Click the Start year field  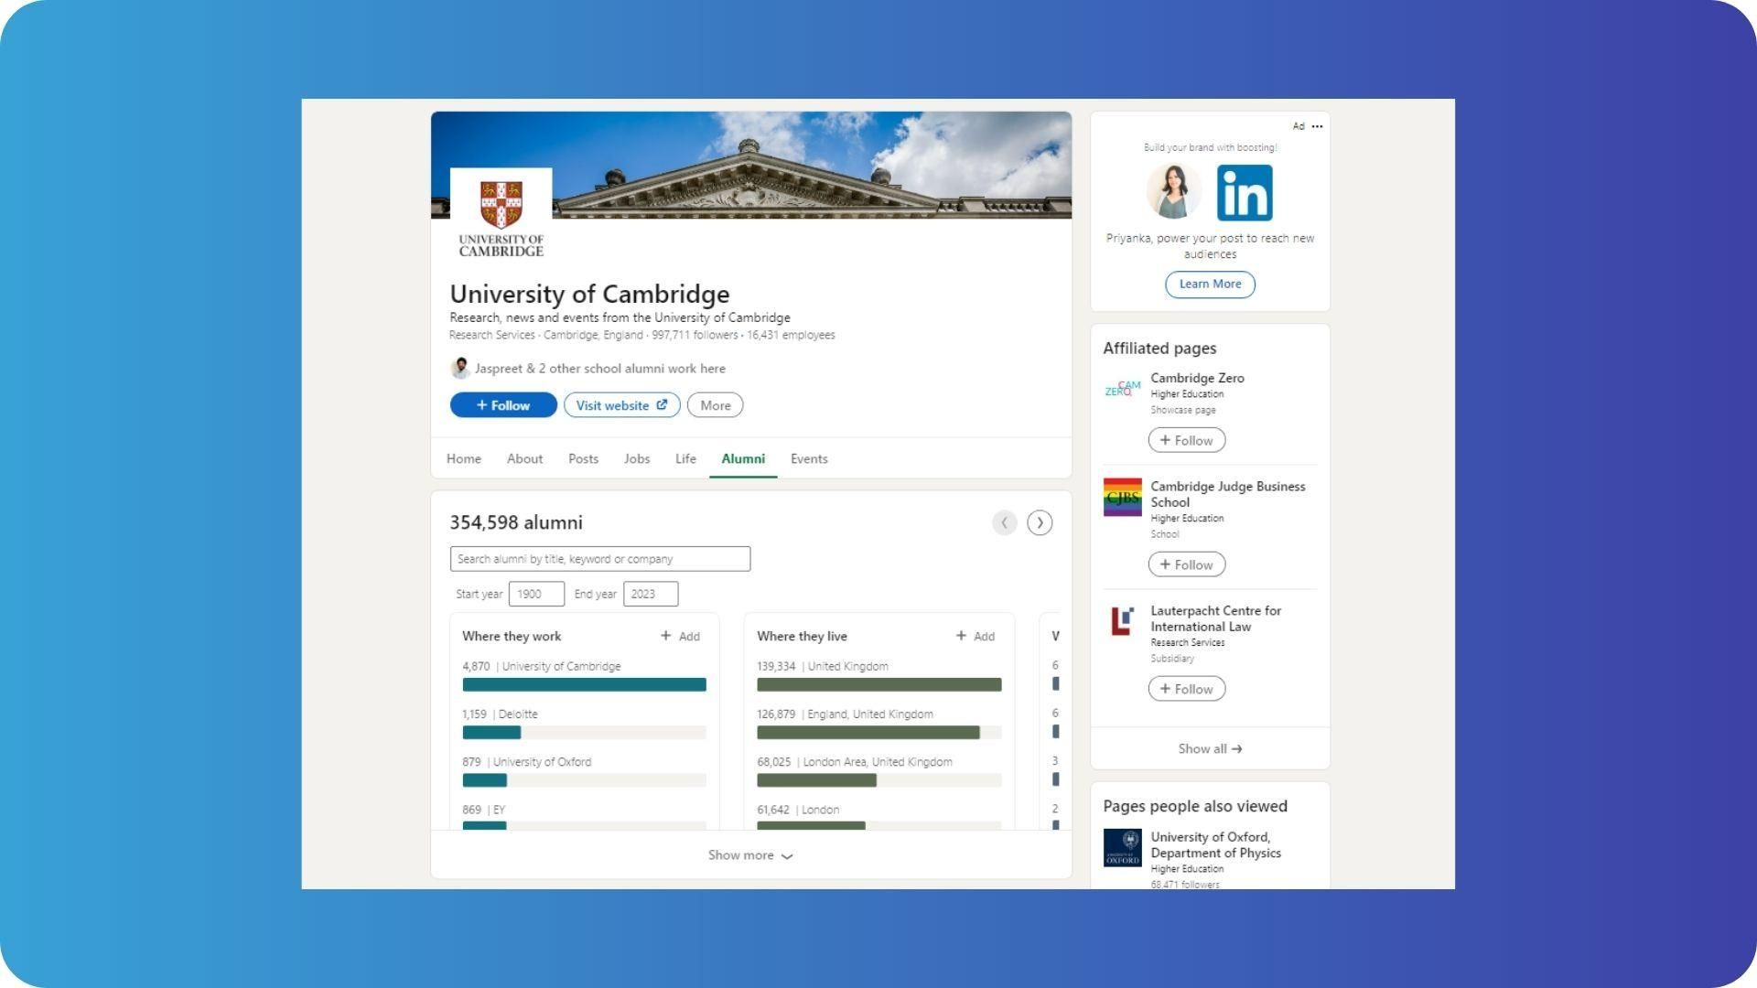[536, 595]
